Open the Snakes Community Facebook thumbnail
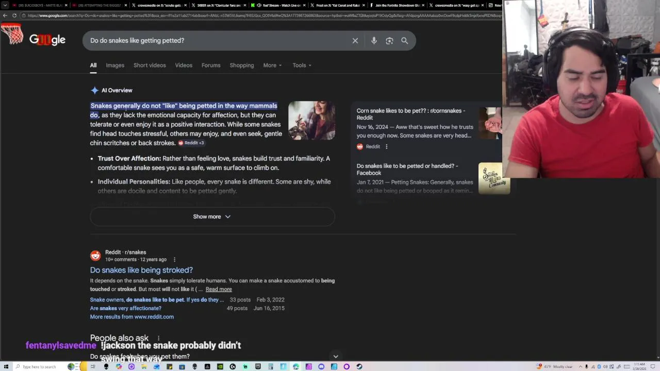Viewport: 660px width, 371px height. click(x=494, y=178)
